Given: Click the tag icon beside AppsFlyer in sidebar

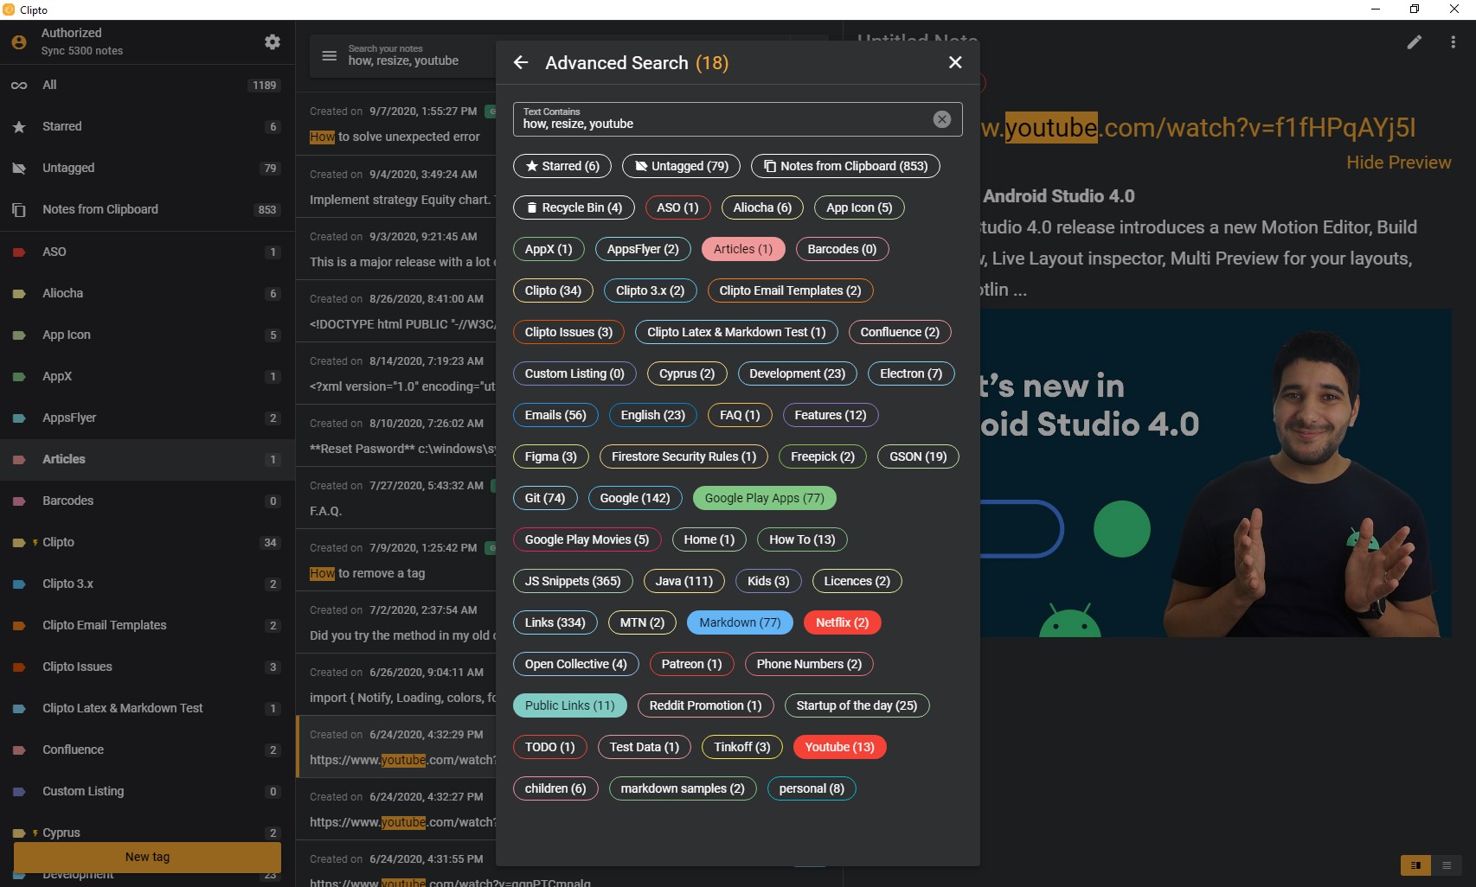Looking at the screenshot, I should (x=19, y=418).
